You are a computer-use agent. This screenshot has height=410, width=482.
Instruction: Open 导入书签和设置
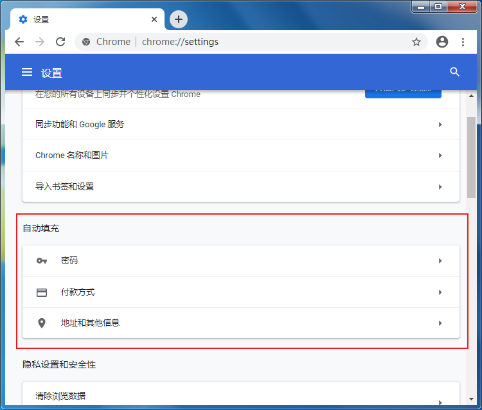pyautogui.click(x=241, y=187)
